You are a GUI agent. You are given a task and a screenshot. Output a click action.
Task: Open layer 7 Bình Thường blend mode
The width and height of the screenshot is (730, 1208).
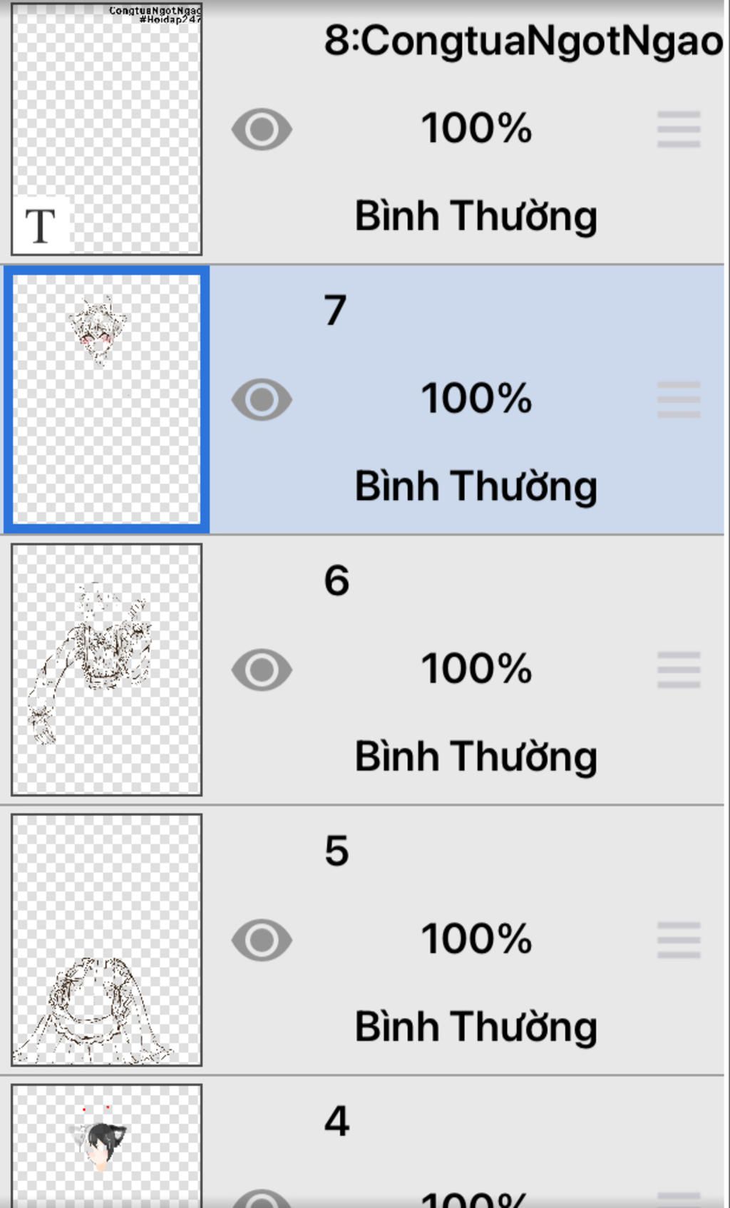pyautogui.click(x=476, y=486)
